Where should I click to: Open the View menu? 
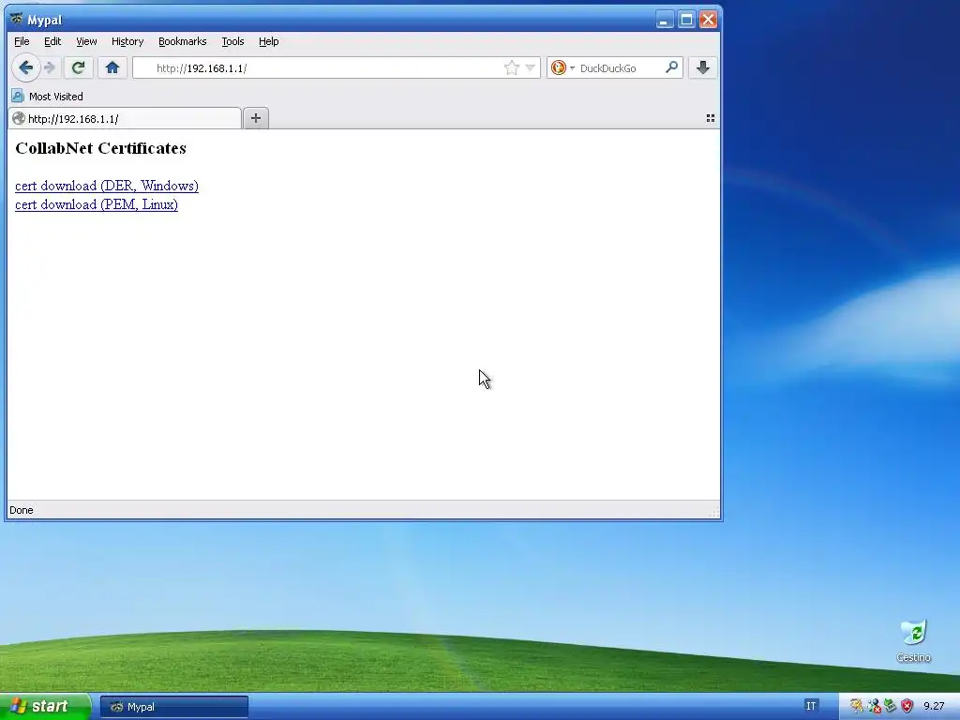coord(86,41)
